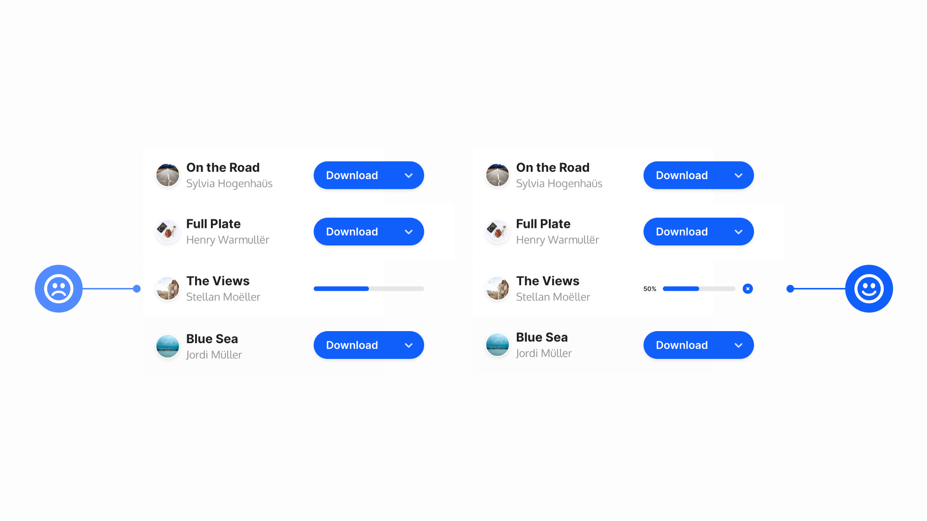The width and height of the screenshot is (927, 521).
Task: Click the Full Plate thumbnail on the right side
Action: click(x=497, y=232)
